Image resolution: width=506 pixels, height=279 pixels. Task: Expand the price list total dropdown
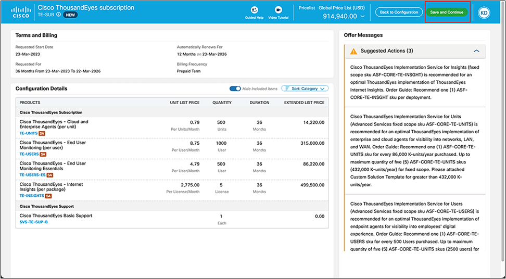click(363, 16)
